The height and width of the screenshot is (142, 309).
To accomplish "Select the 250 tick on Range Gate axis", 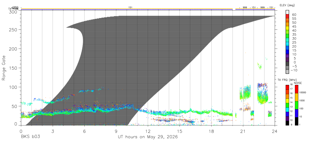I will [x=13, y=30].
